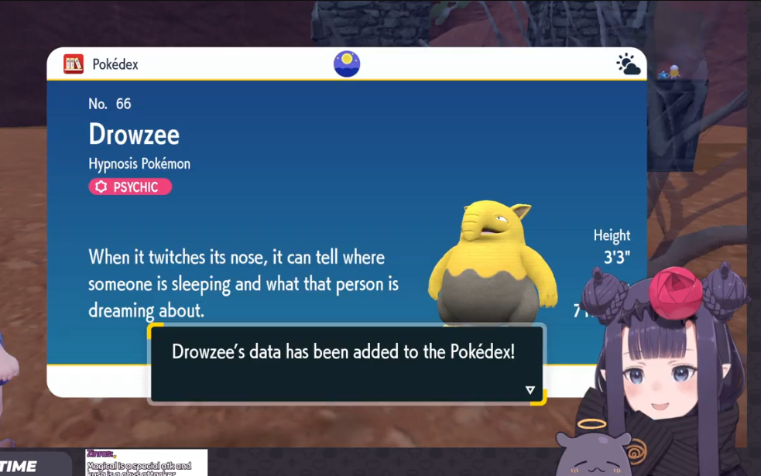This screenshot has height=476, width=761.
Task: Click the "Pokédex" header title
Action: [115, 64]
